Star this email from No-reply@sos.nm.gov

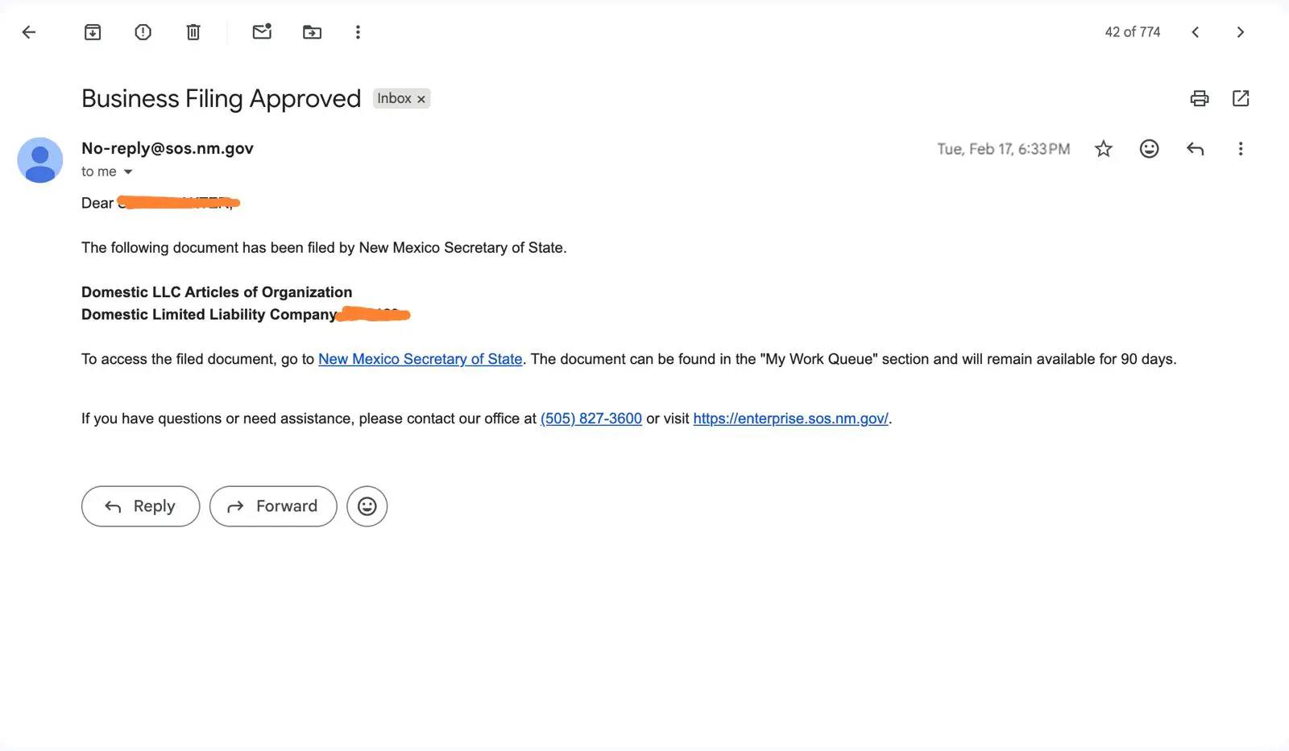1104,149
